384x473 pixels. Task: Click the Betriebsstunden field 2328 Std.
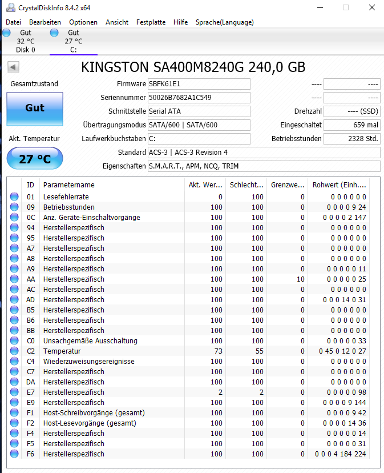click(352, 139)
